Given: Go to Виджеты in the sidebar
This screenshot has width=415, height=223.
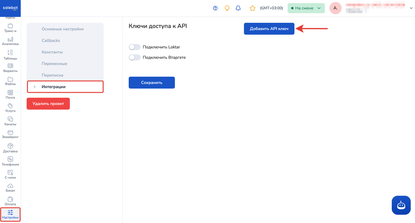Looking at the screenshot, I should pyautogui.click(x=10, y=68).
